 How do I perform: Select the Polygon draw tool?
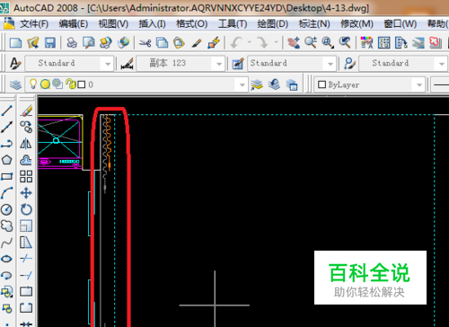click(6, 160)
